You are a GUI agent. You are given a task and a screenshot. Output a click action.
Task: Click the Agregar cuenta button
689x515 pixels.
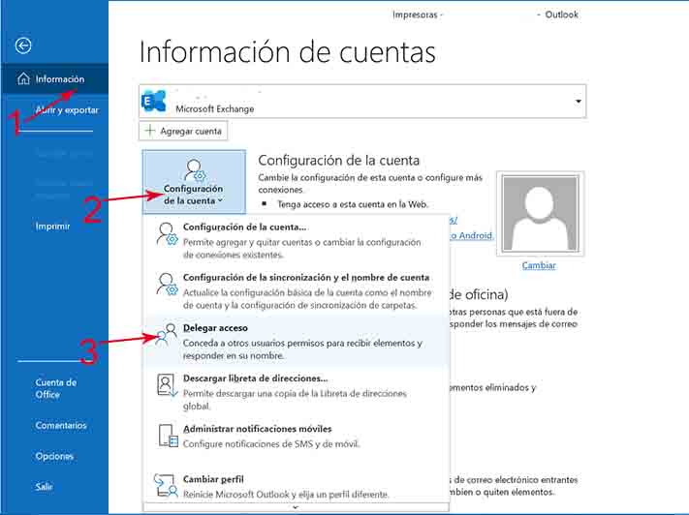tap(183, 131)
